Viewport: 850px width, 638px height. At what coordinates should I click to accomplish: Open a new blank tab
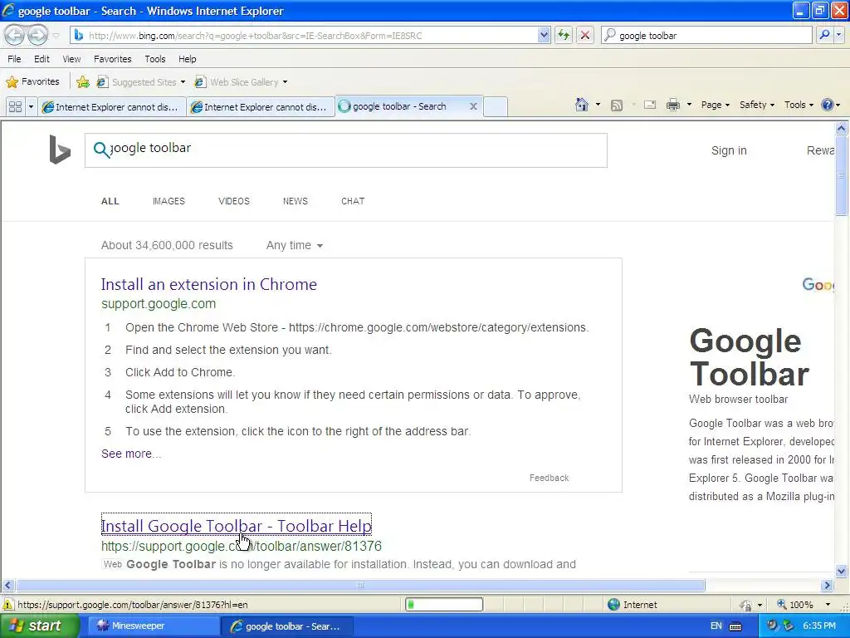point(496,107)
